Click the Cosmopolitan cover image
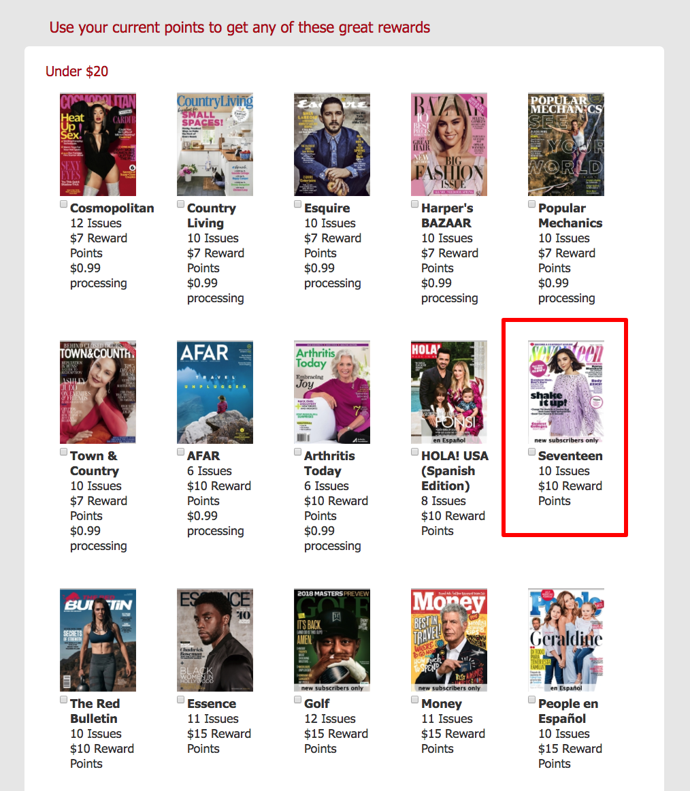 point(98,144)
